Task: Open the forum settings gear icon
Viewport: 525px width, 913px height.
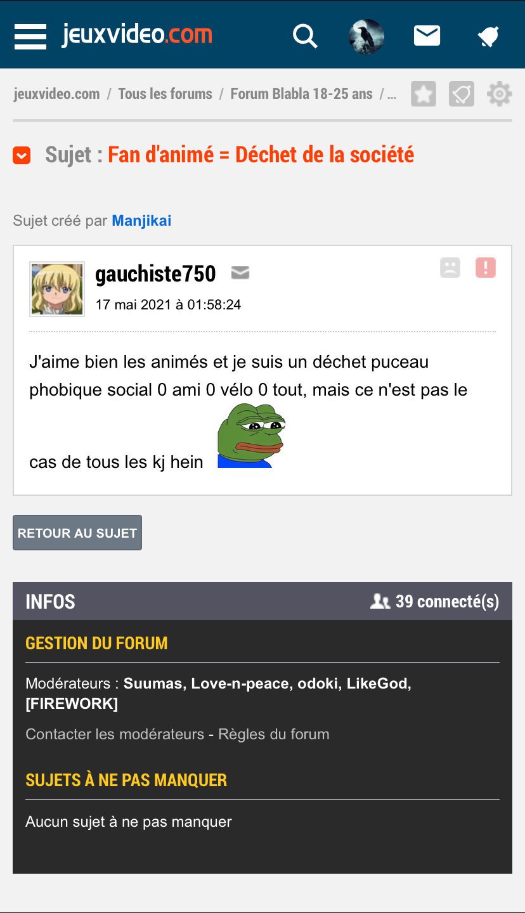Action: click(499, 94)
